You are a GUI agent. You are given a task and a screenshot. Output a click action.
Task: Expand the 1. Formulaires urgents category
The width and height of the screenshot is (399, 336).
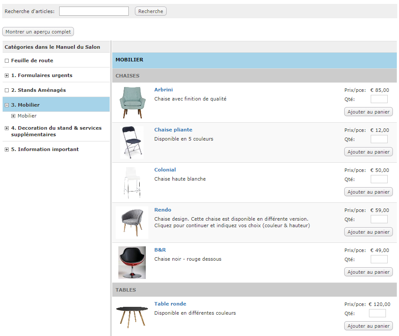pyautogui.click(x=7, y=76)
